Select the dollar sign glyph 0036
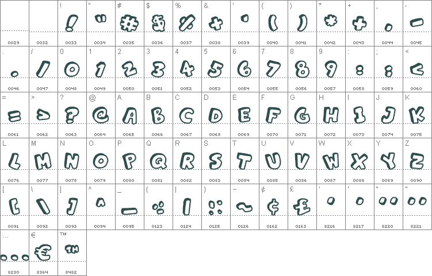The width and height of the screenshot is (432, 276). 158,23
